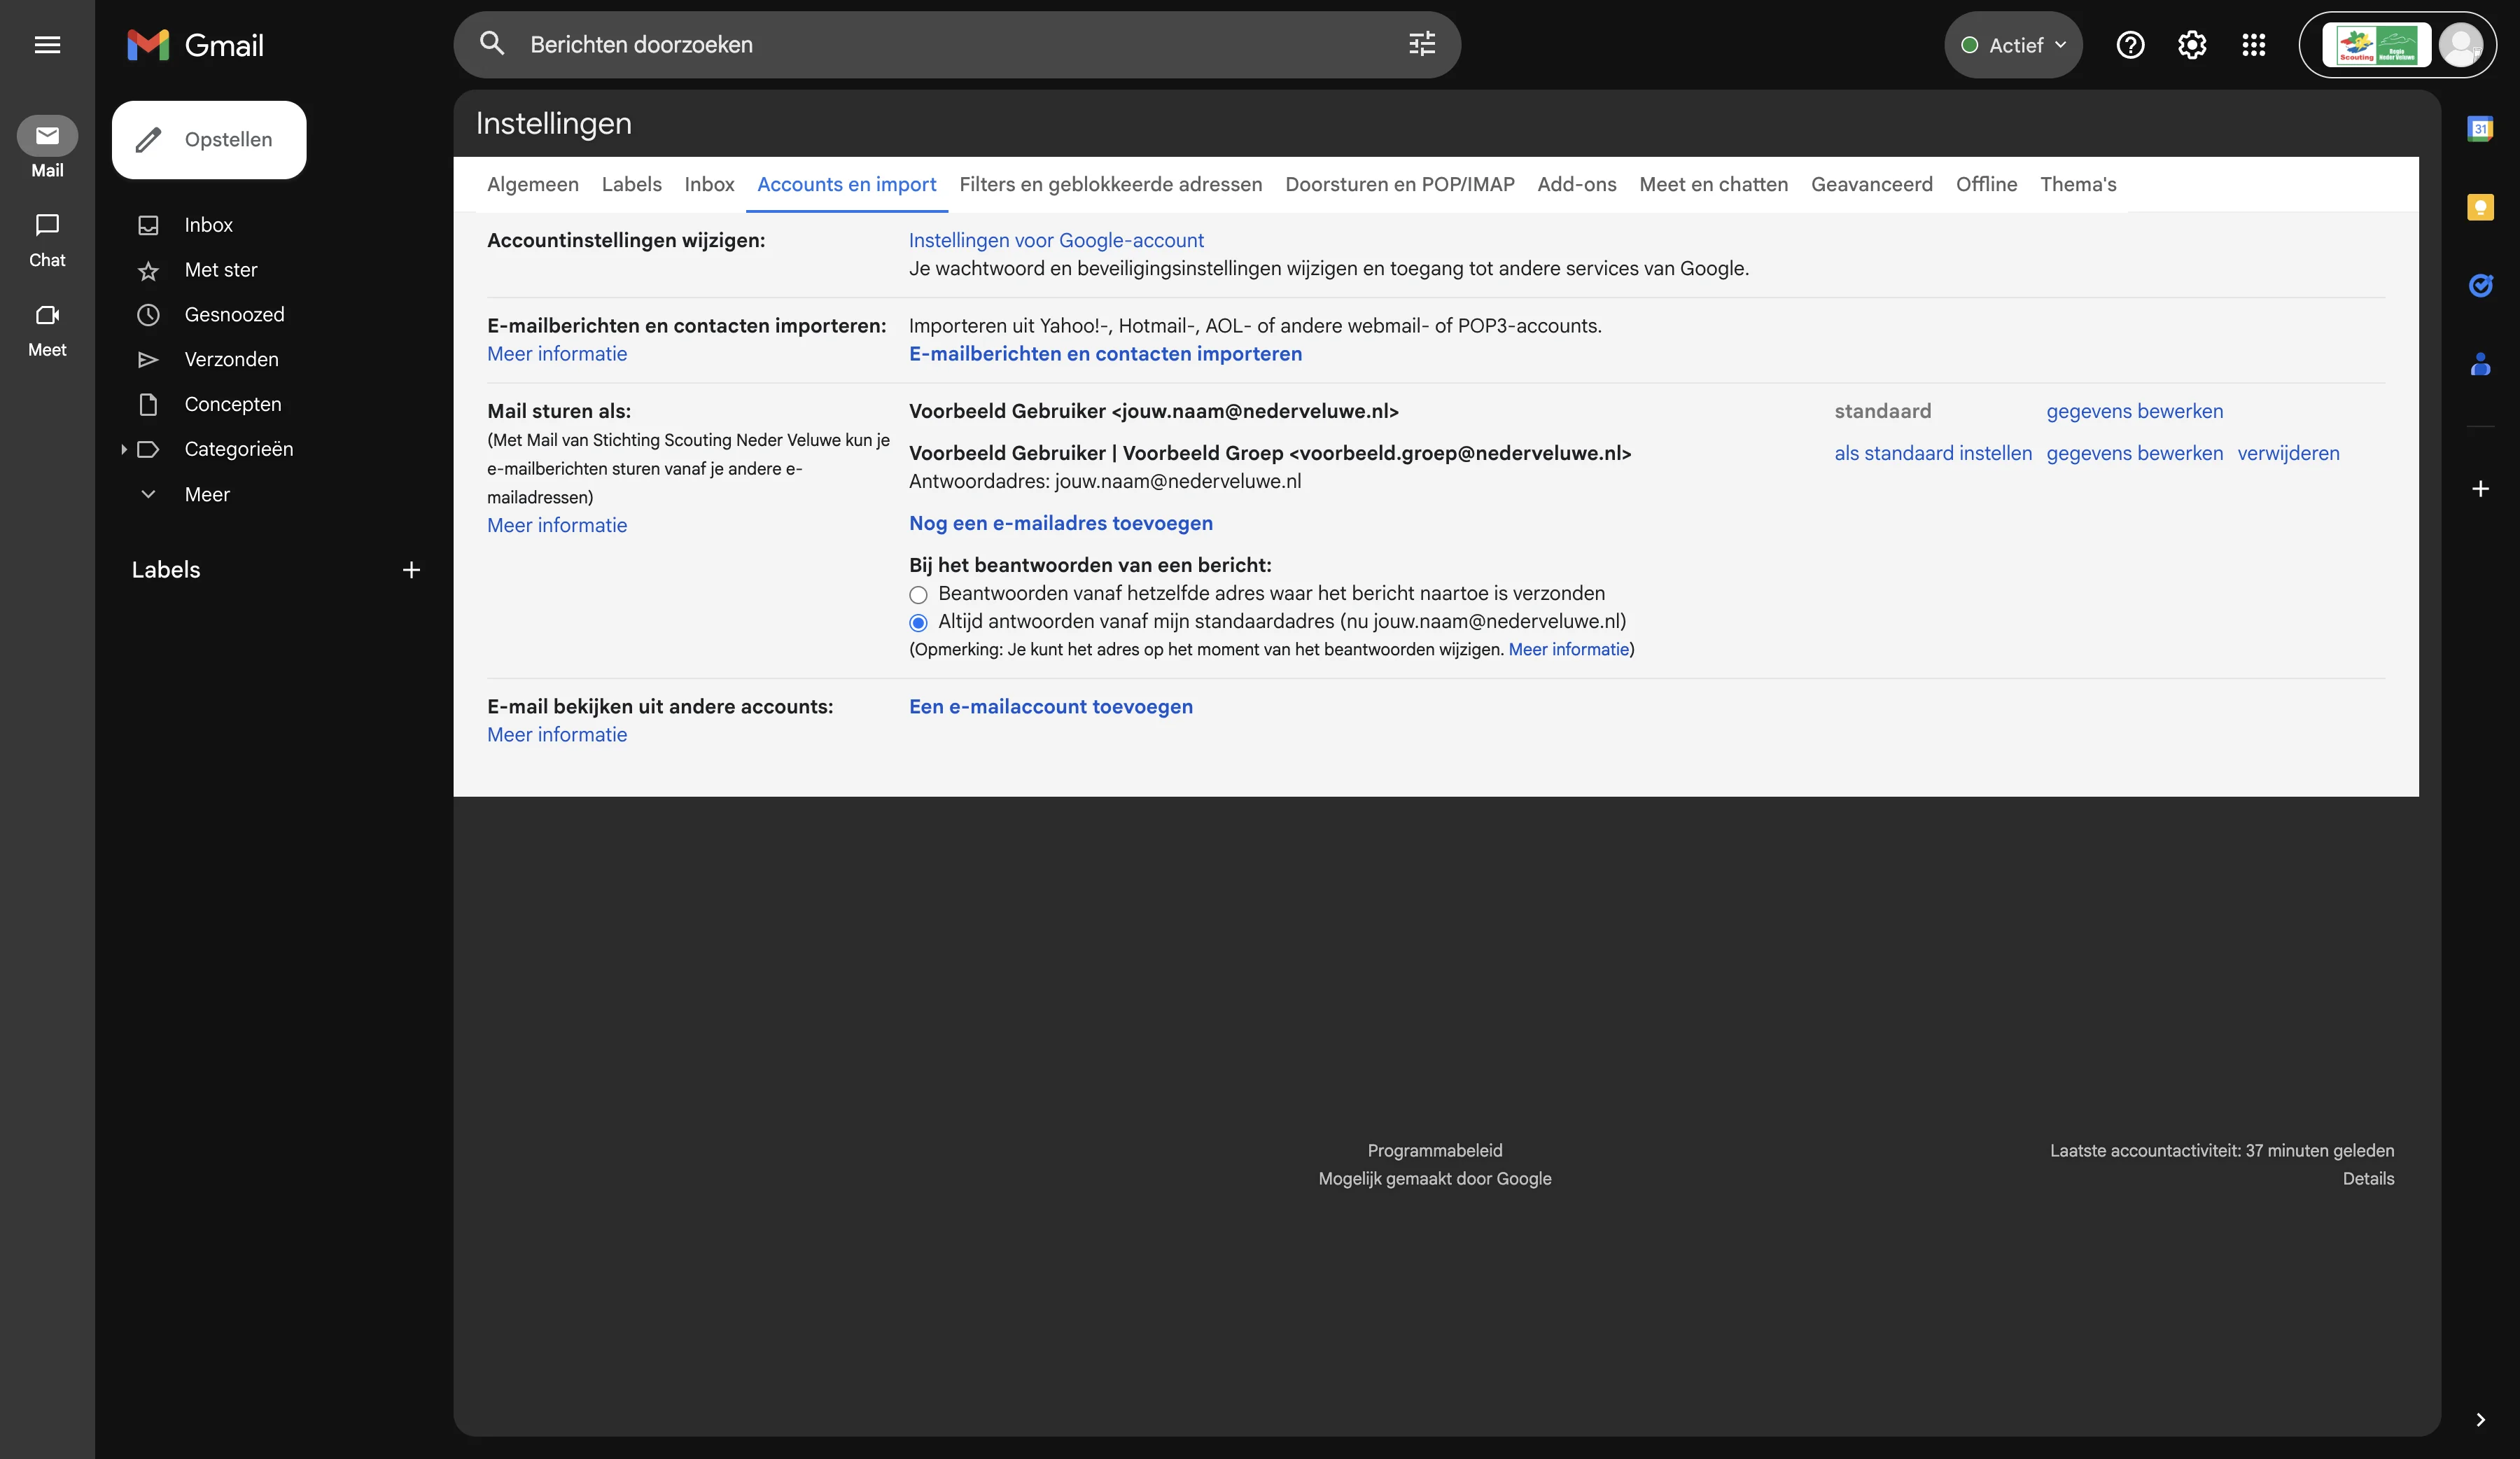The height and width of the screenshot is (1459, 2520).
Task: Select 'Altijd antwoorden vanaf mijn standaardadres'
Action: coord(918,622)
